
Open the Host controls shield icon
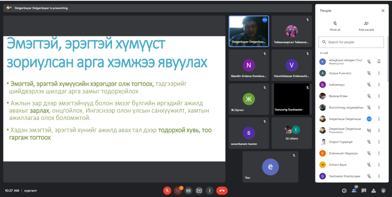[x=384, y=190]
